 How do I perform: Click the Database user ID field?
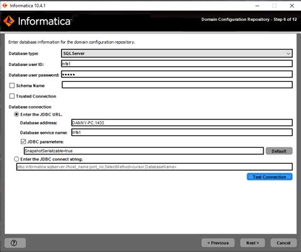(x=177, y=63)
